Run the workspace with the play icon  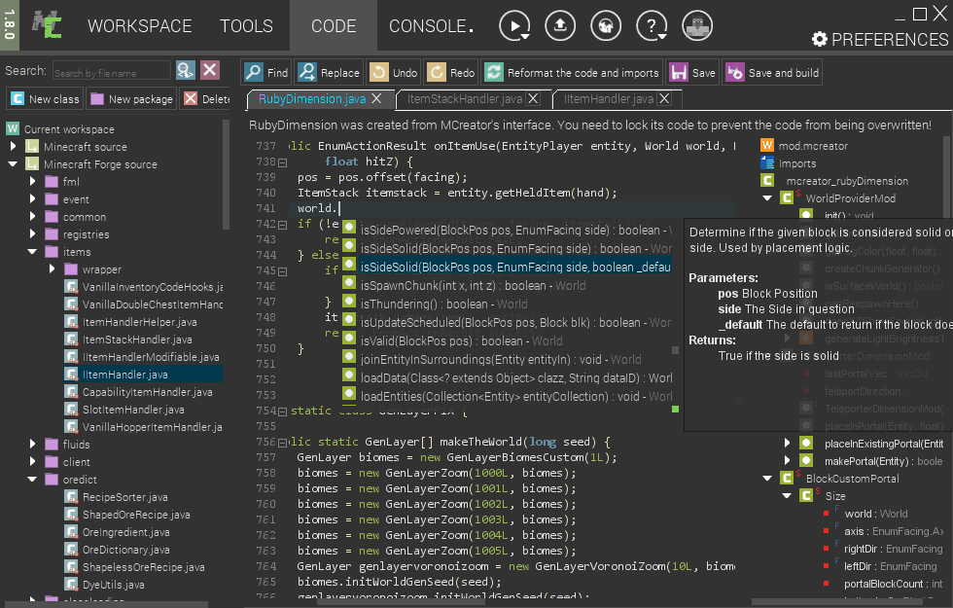(x=512, y=25)
